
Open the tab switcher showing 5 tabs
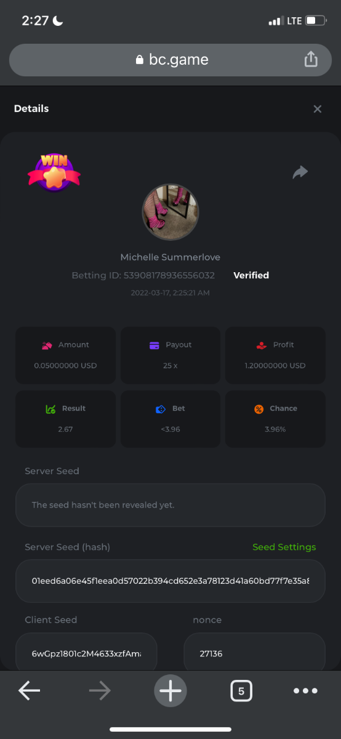tap(241, 691)
